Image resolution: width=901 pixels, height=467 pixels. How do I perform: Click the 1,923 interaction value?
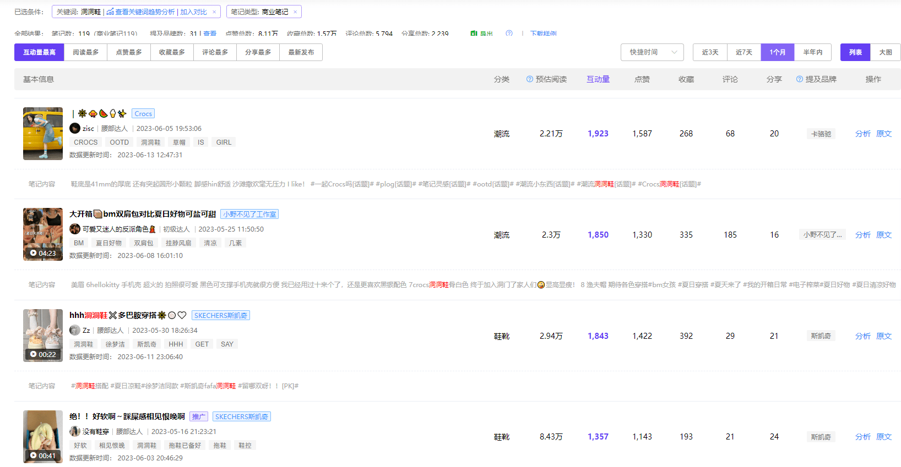598,134
